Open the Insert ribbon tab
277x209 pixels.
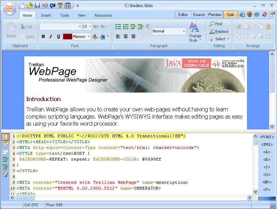coord(46,15)
